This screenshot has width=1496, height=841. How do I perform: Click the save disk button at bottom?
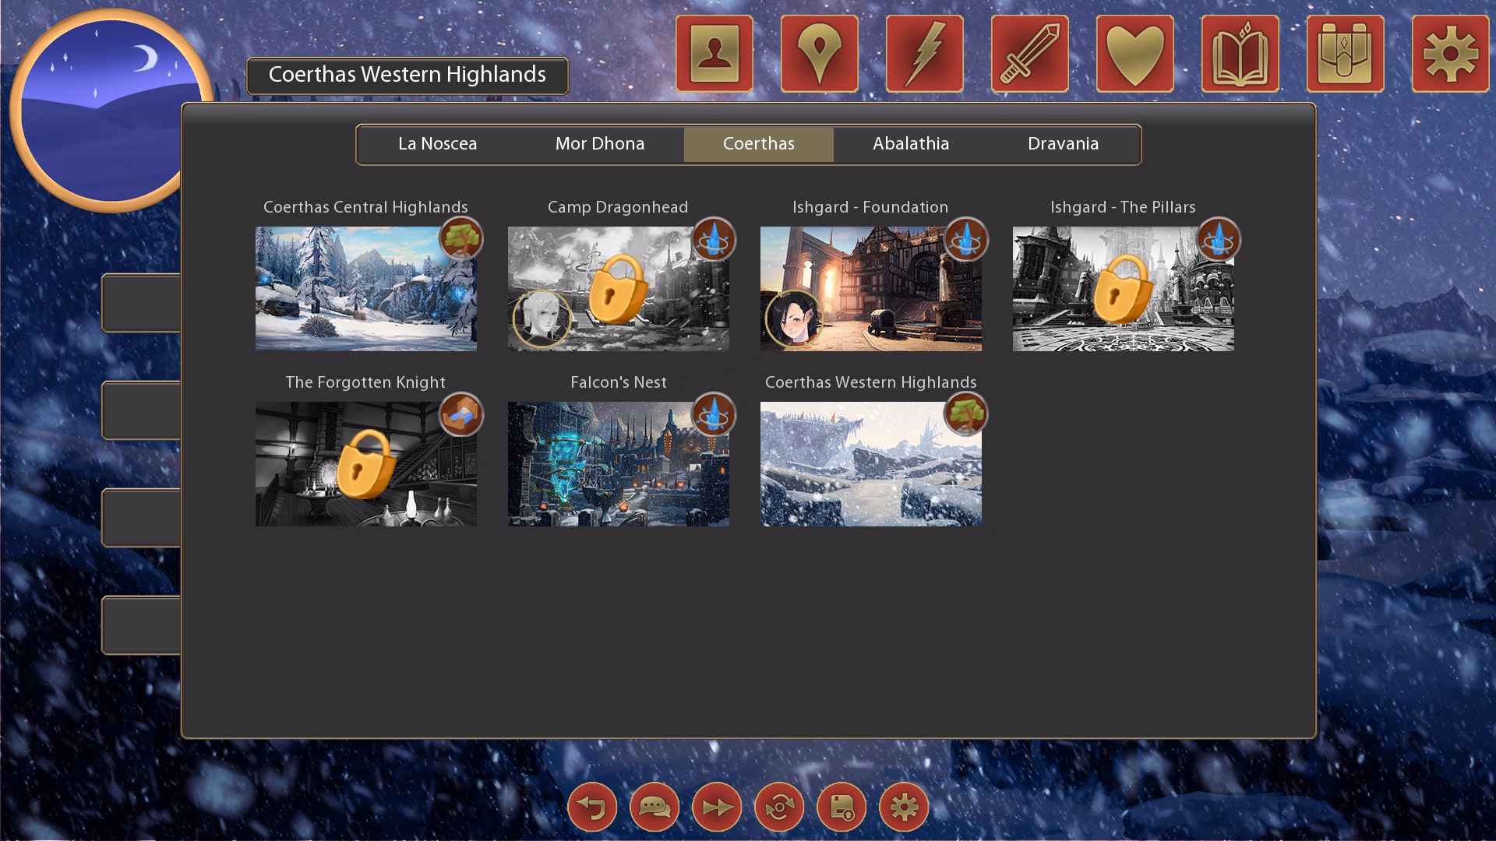click(841, 807)
